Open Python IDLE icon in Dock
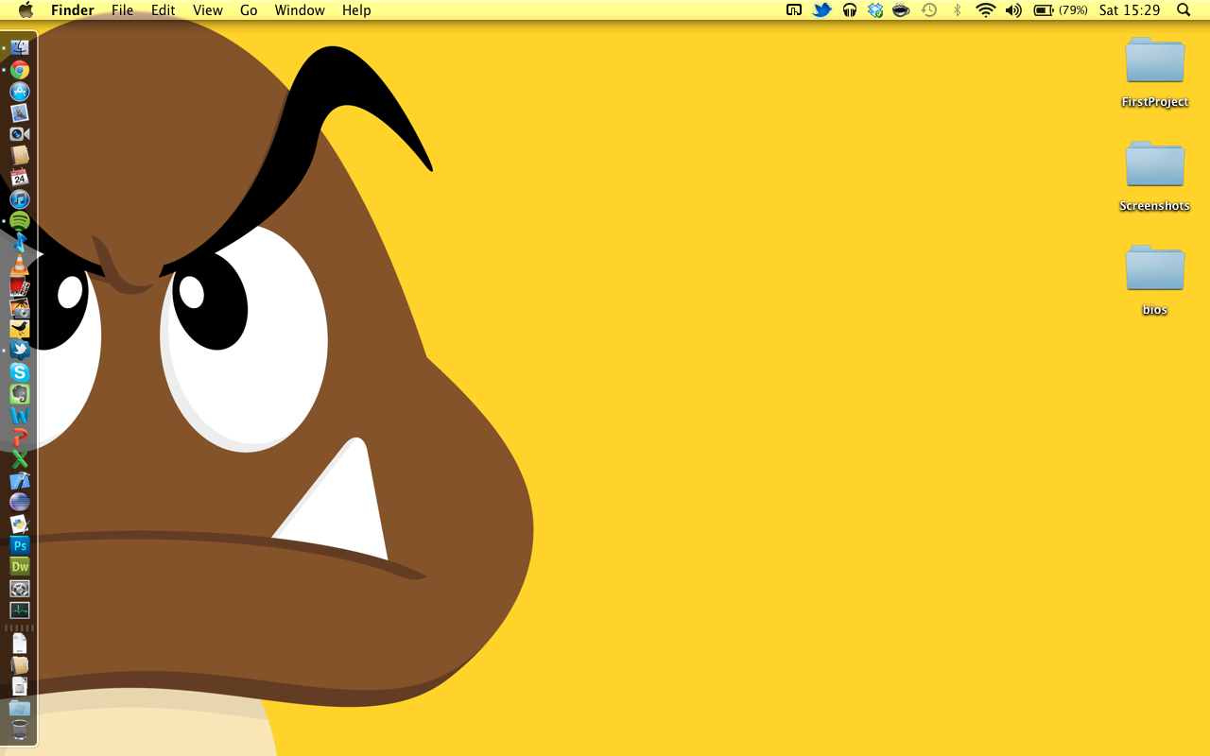The width and height of the screenshot is (1210, 756). click(20, 524)
